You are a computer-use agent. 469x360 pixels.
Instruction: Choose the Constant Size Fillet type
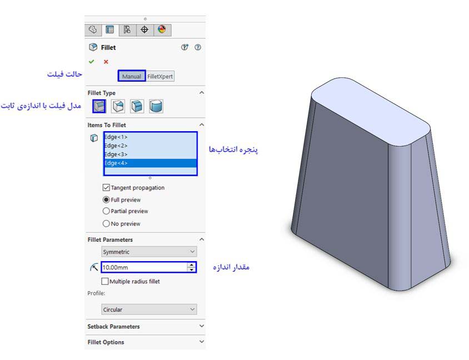(98, 106)
